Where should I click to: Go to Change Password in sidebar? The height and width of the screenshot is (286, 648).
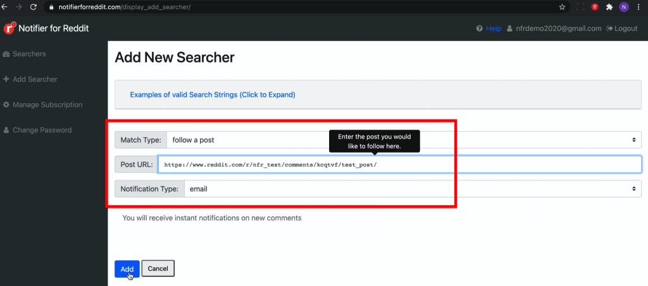tap(42, 130)
